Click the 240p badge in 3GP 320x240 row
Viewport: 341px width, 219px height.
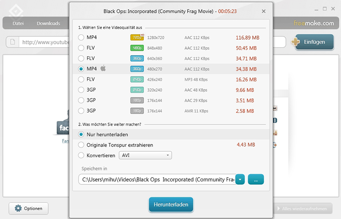coord(137,90)
